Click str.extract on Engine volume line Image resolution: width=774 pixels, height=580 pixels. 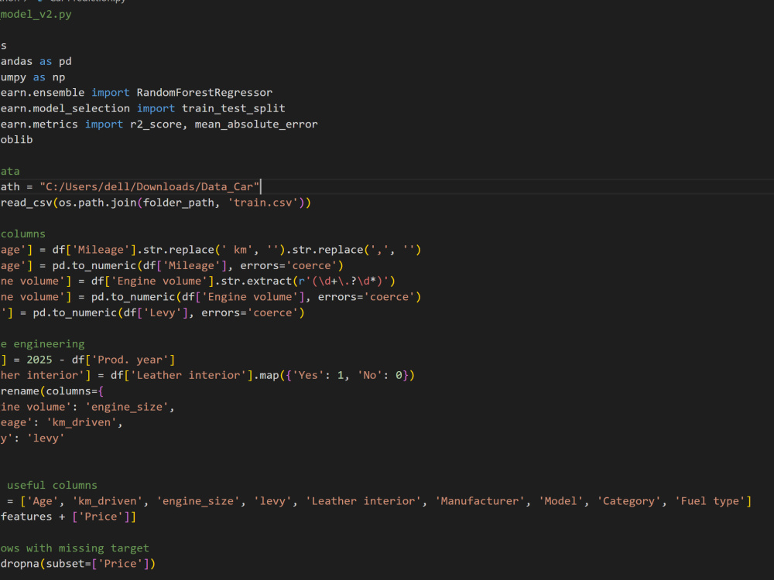tap(256, 281)
